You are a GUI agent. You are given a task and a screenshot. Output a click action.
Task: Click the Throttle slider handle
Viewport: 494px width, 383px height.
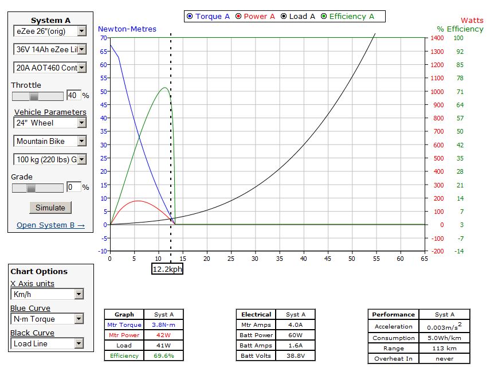point(34,96)
